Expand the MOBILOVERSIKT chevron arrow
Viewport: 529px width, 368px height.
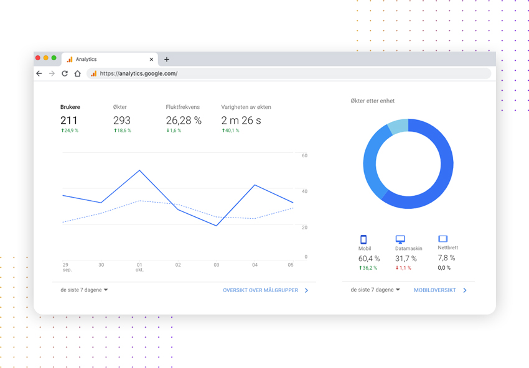(x=464, y=290)
